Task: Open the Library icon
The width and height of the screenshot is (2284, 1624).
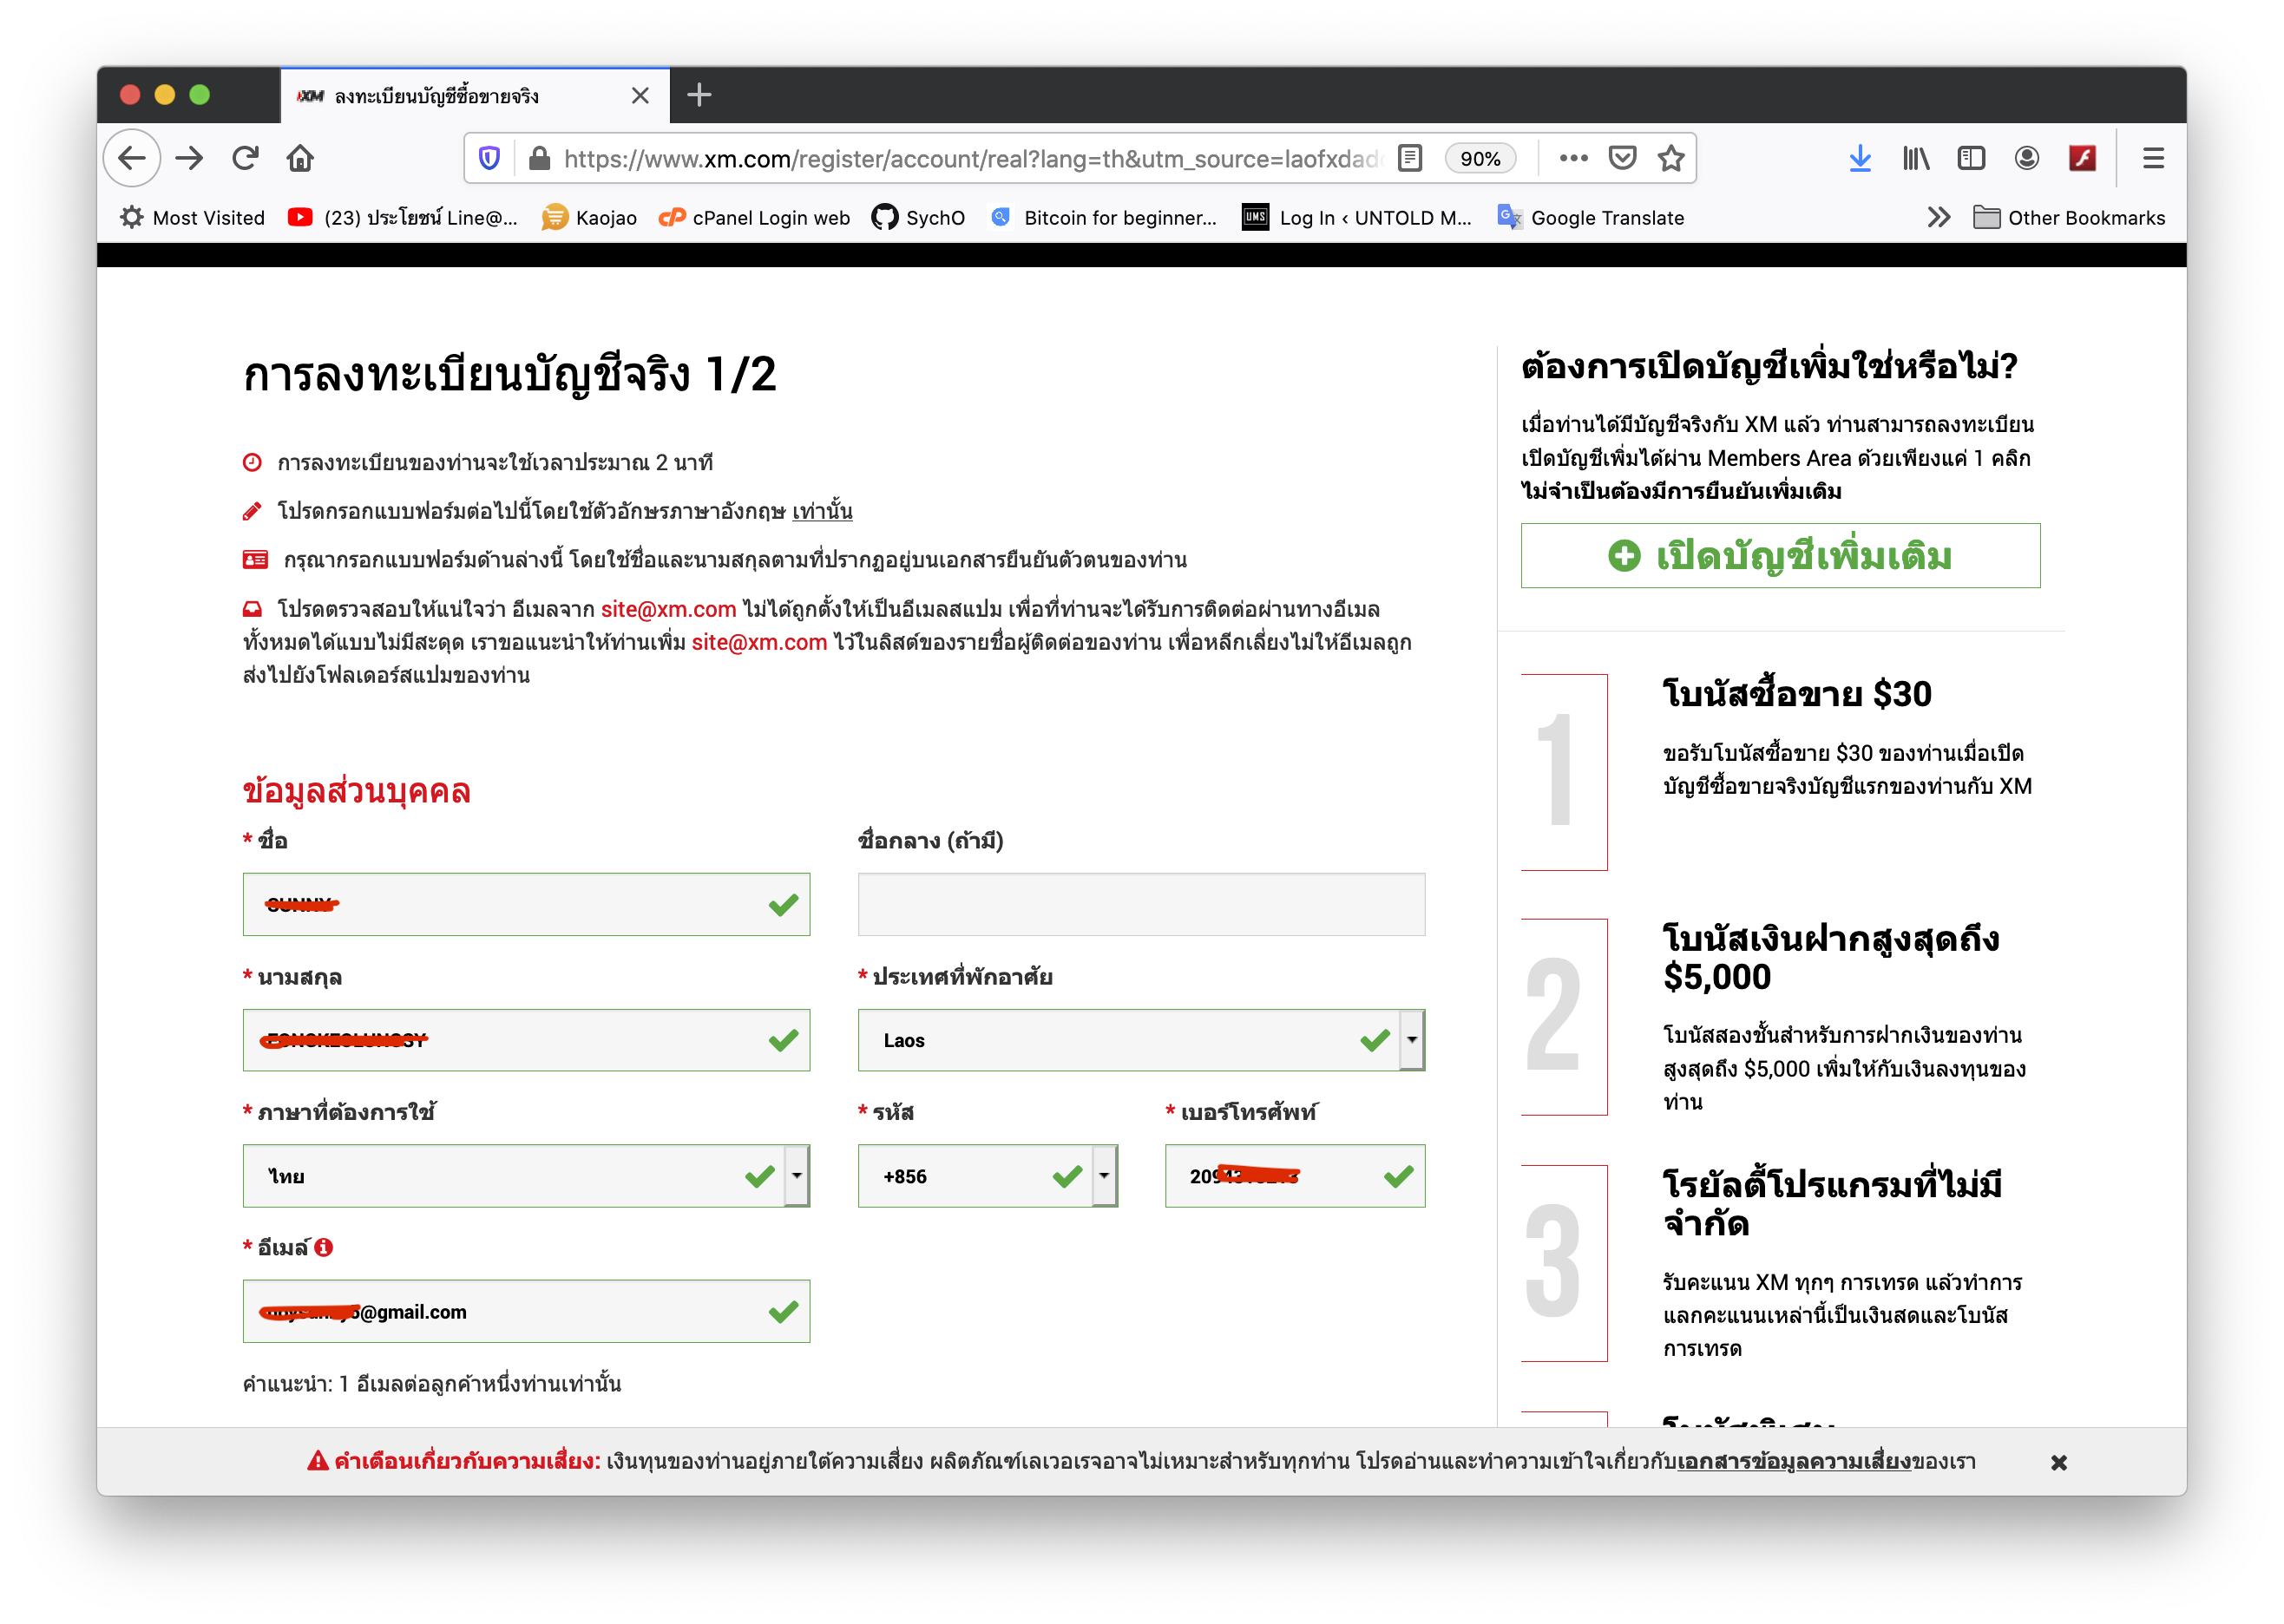Action: point(1916,158)
